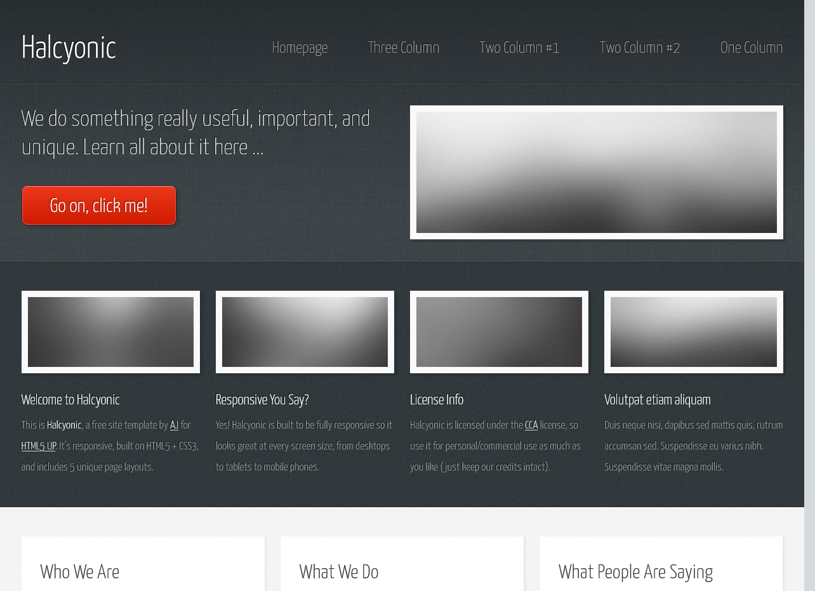Click the Who We Are section title
Screen dimensions: 815x591
click(x=80, y=572)
